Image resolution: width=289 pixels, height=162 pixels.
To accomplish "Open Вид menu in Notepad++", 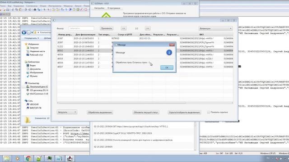I will point(9,6).
